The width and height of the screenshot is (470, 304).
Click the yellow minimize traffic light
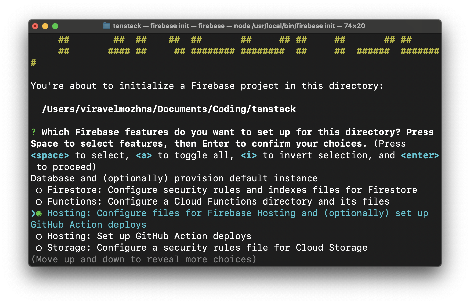(x=45, y=26)
